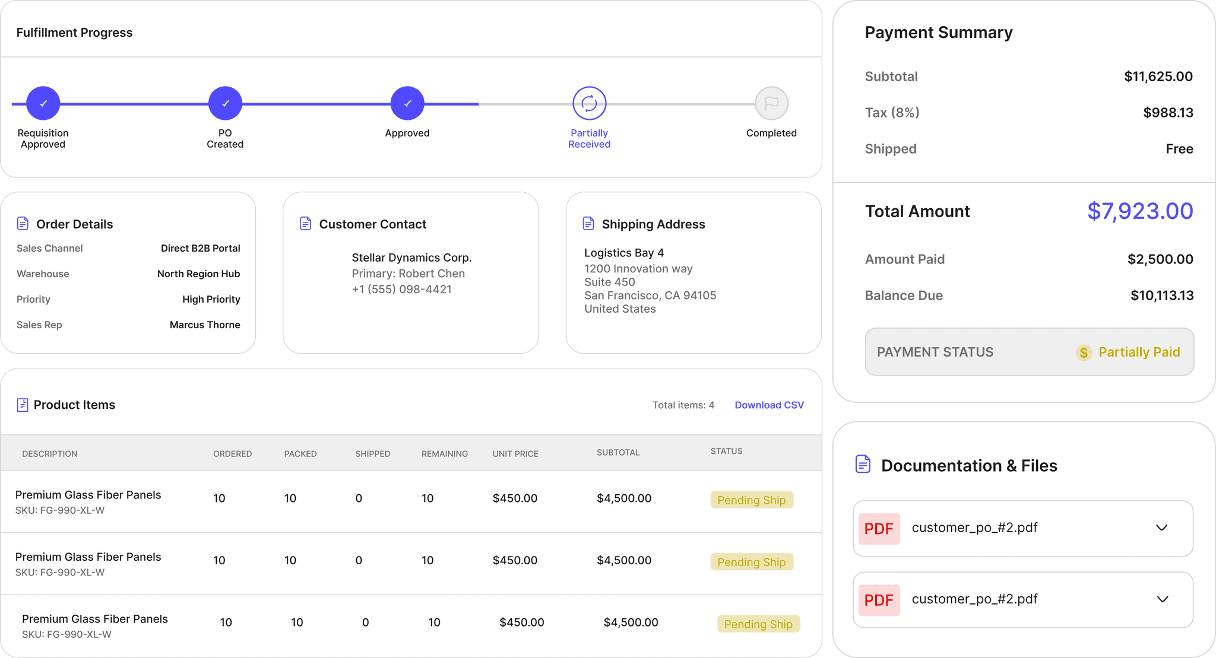Click the Balance Due $10,113.13 value
Screen dimensions: 1216x658
1161,295
